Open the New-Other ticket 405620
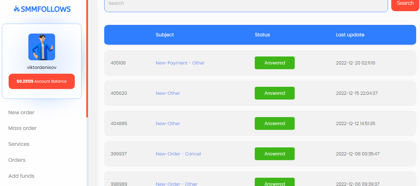The image size is (420, 186). [168, 93]
